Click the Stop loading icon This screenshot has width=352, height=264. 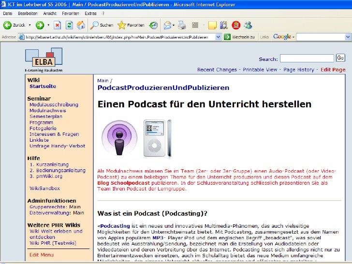tap(58, 25)
